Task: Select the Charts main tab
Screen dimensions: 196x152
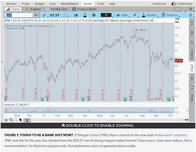Action: 88,4
